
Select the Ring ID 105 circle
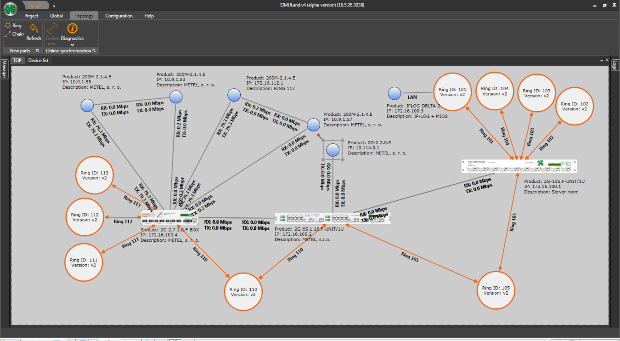coord(496,290)
